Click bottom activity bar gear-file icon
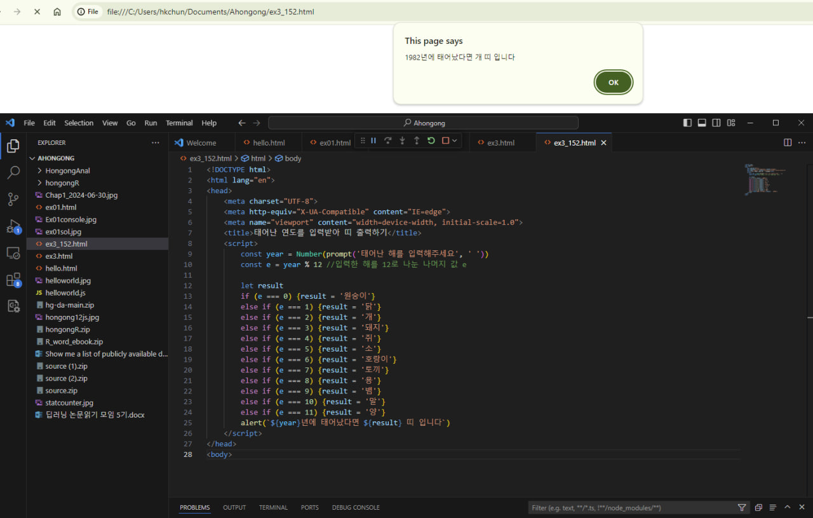 [x=13, y=306]
